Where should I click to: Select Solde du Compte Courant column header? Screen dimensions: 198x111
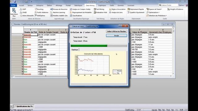(x=49, y=31)
